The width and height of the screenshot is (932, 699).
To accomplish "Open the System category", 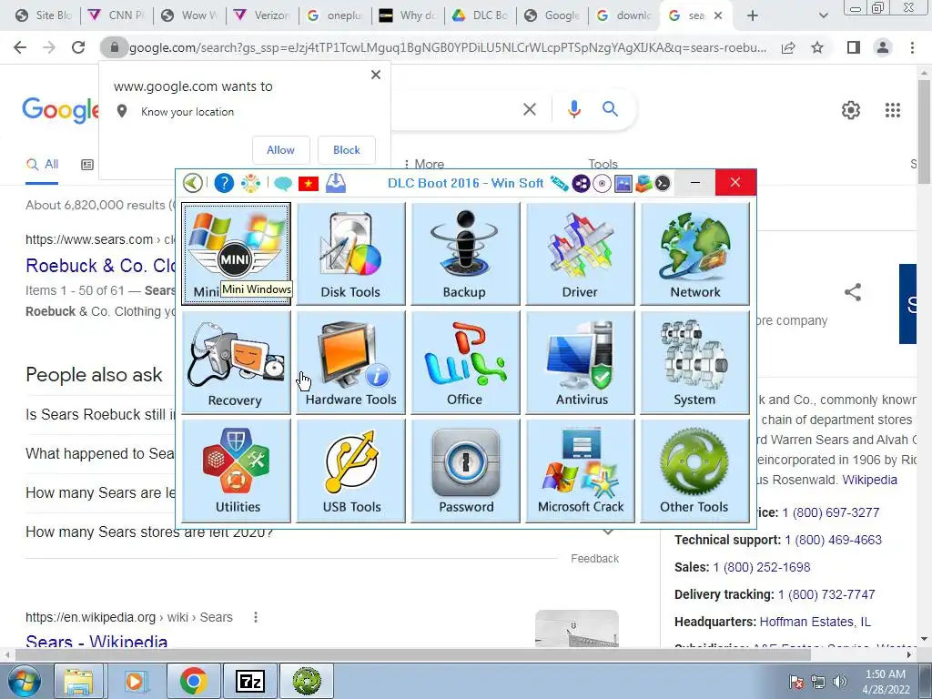I will (694, 362).
